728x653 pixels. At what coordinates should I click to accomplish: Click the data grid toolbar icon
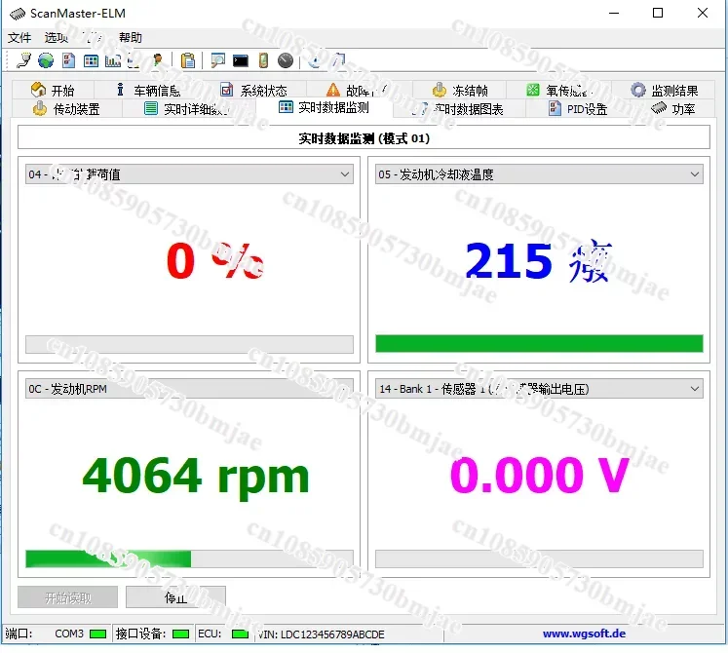(91, 60)
